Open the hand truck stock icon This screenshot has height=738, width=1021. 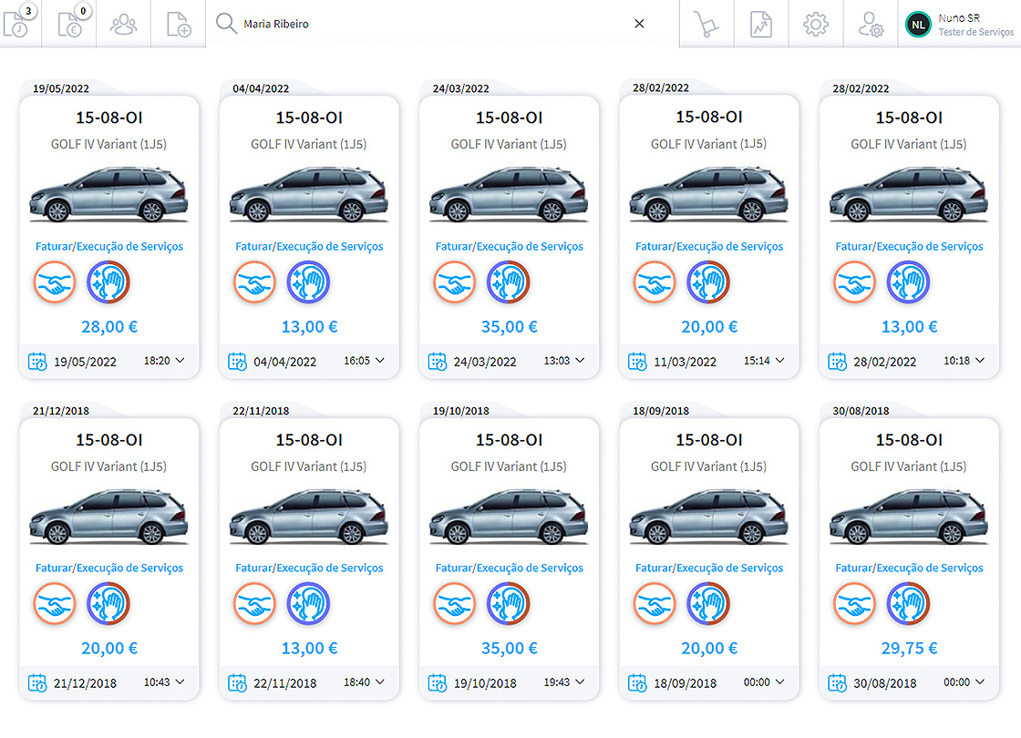coord(706,25)
